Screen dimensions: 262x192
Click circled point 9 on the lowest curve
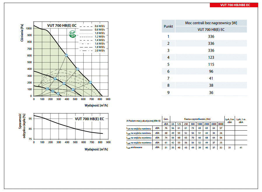click(x=47, y=89)
